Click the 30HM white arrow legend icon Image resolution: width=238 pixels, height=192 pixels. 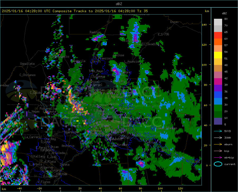click(218, 138)
